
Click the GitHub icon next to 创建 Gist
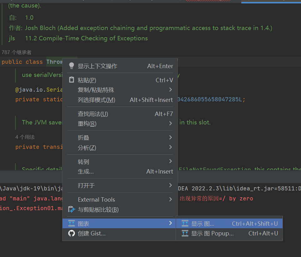71,233
